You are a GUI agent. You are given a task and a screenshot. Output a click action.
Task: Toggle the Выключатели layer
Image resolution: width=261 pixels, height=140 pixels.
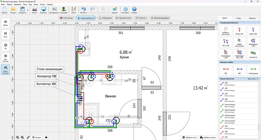coord(124,18)
